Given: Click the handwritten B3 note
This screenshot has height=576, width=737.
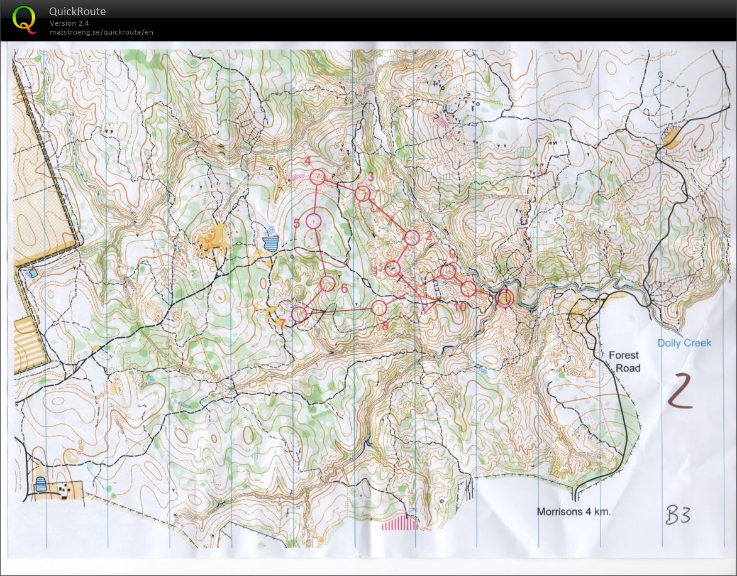Looking at the screenshot, I should (x=678, y=515).
